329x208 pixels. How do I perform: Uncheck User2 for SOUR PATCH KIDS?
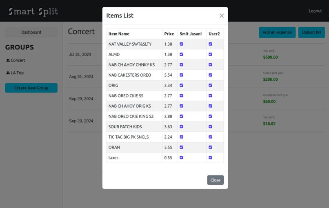pos(211,127)
